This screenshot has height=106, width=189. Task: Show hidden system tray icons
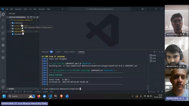pyautogui.click(x=133, y=96)
